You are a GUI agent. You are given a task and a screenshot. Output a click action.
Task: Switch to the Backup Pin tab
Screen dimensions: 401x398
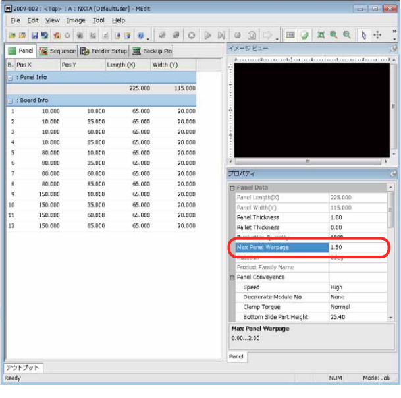point(152,51)
